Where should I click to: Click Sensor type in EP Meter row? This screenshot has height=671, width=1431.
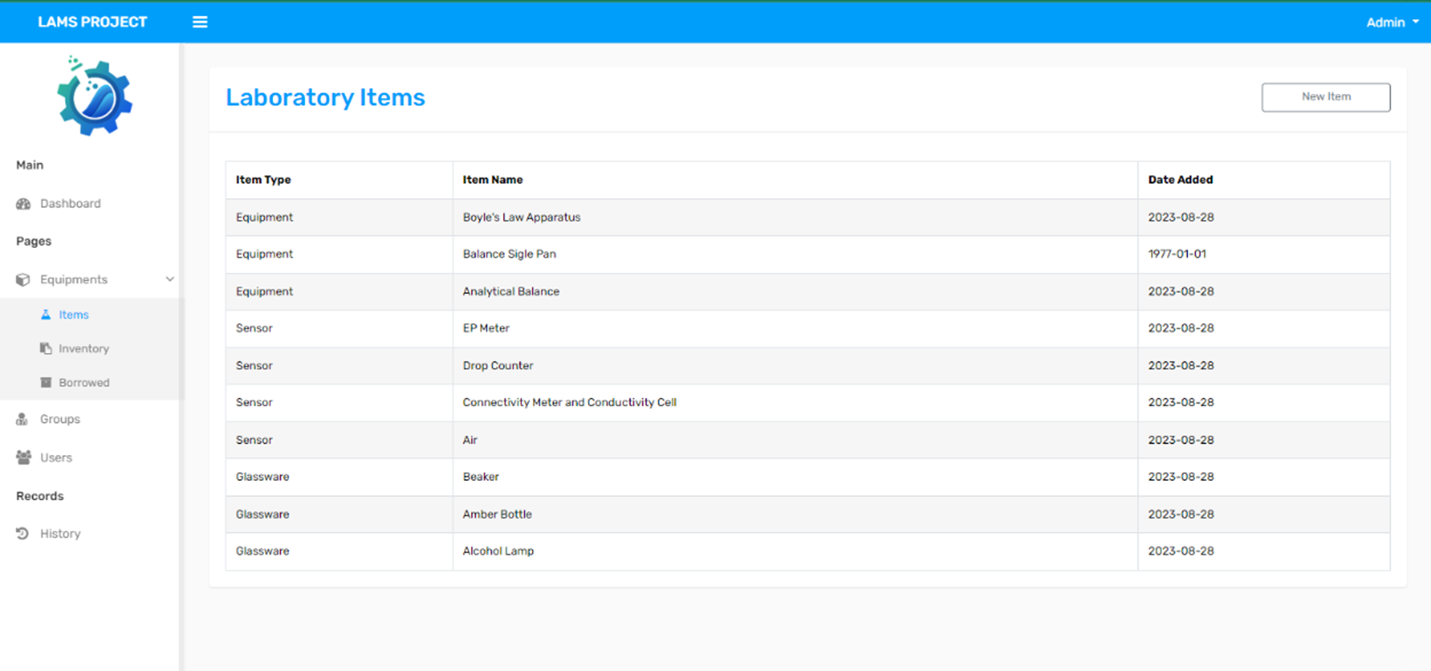(x=254, y=328)
